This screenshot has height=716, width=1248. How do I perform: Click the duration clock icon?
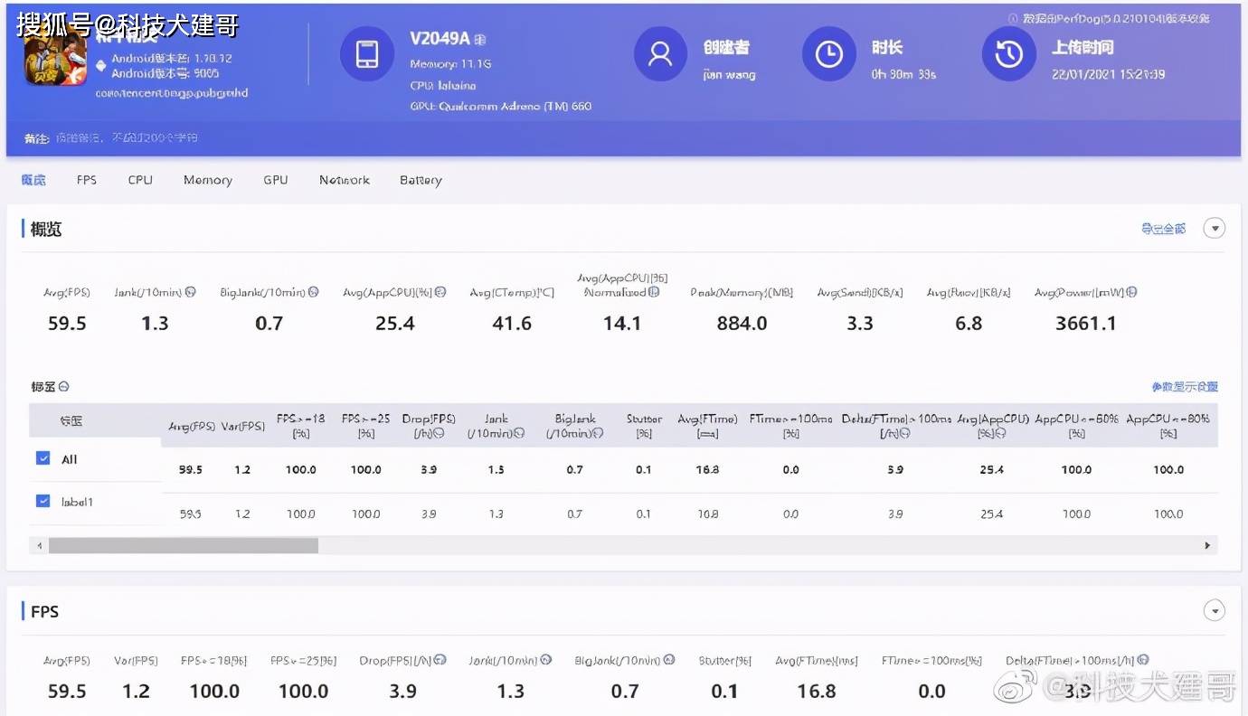[x=828, y=54]
